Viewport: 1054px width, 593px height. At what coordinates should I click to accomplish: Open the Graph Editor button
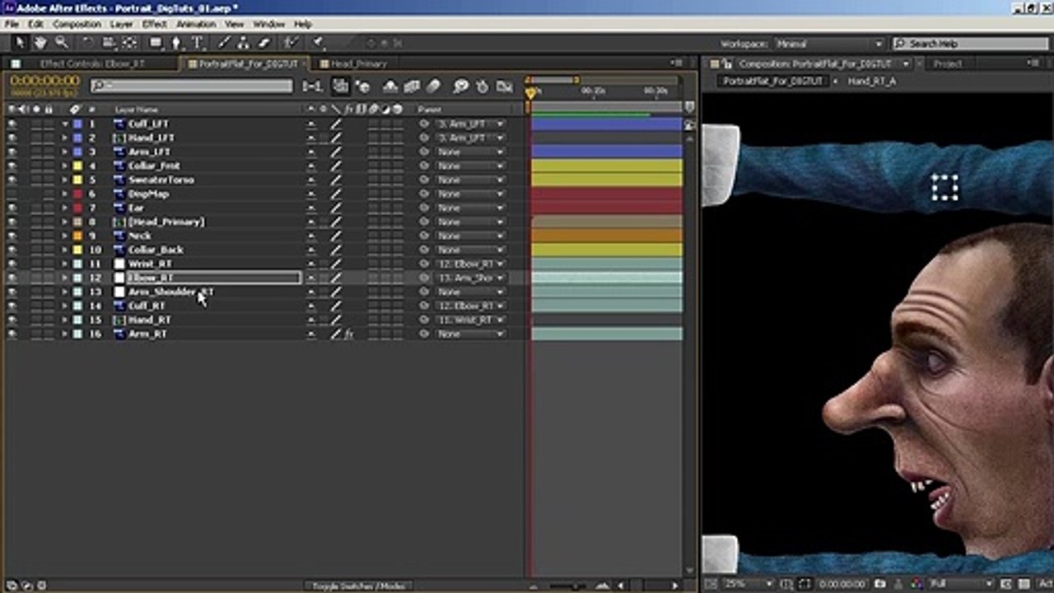pos(504,86)
